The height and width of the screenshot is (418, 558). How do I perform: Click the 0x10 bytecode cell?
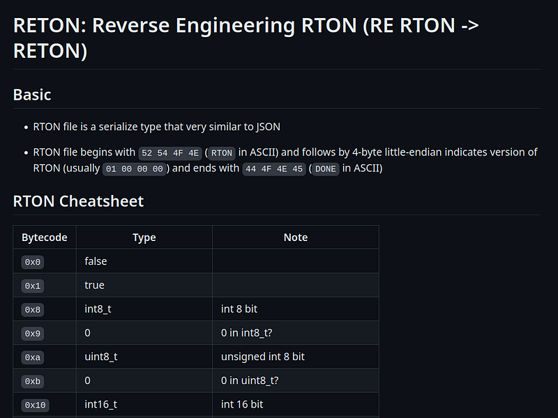click(36, 404)
